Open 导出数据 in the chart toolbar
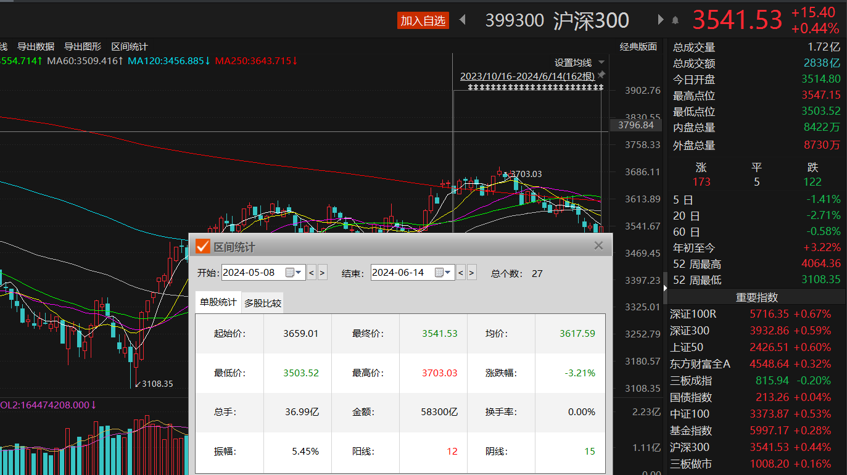 [x=36, y=47]
